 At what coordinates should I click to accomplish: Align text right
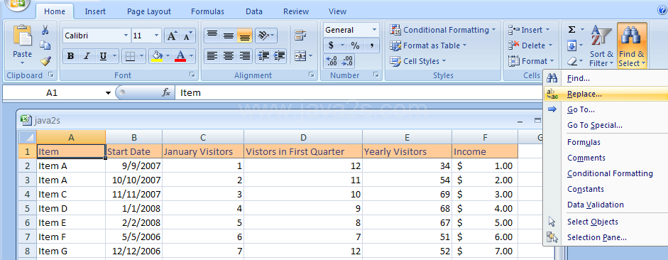pyautogui.click(x=244, y=56)
